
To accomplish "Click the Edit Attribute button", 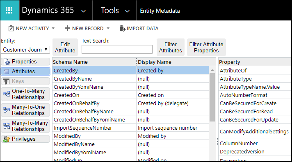I will (65, 47).
